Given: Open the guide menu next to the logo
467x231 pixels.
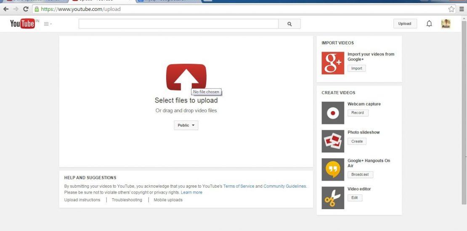Looking at the screenshot, I should click(x=48, y=24).
